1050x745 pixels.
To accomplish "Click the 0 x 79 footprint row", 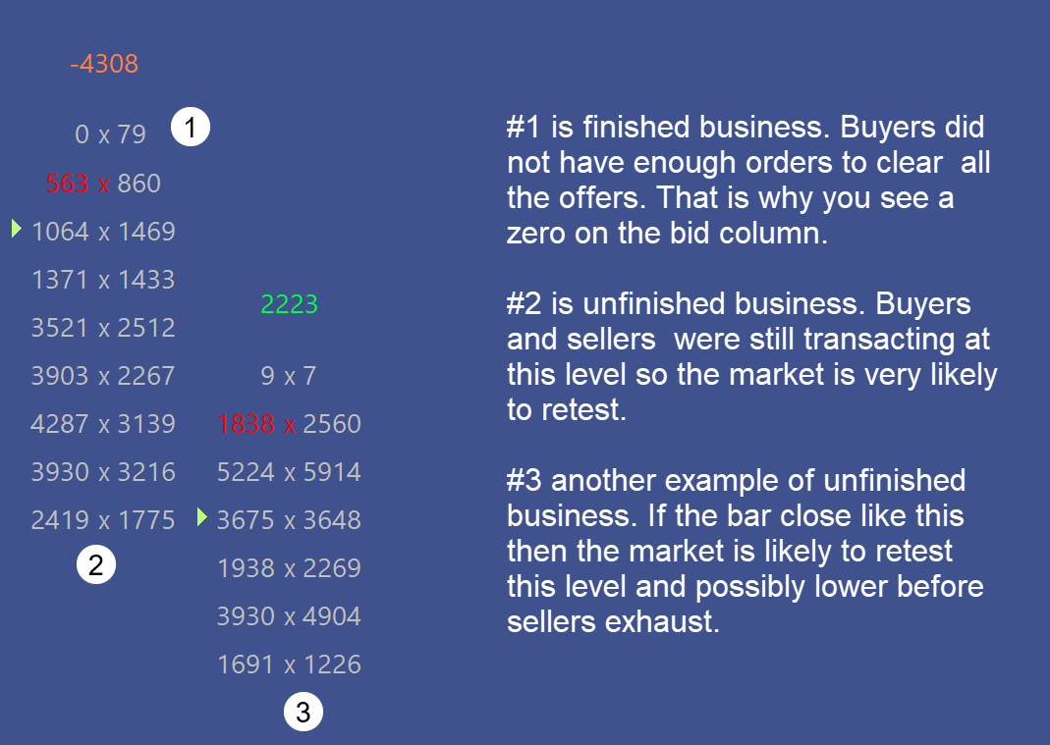I will (x=110, y=134).
